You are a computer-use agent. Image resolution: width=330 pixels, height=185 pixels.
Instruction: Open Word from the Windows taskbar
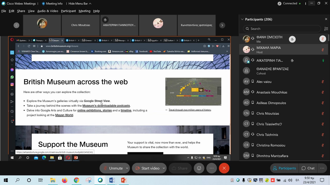112,180
